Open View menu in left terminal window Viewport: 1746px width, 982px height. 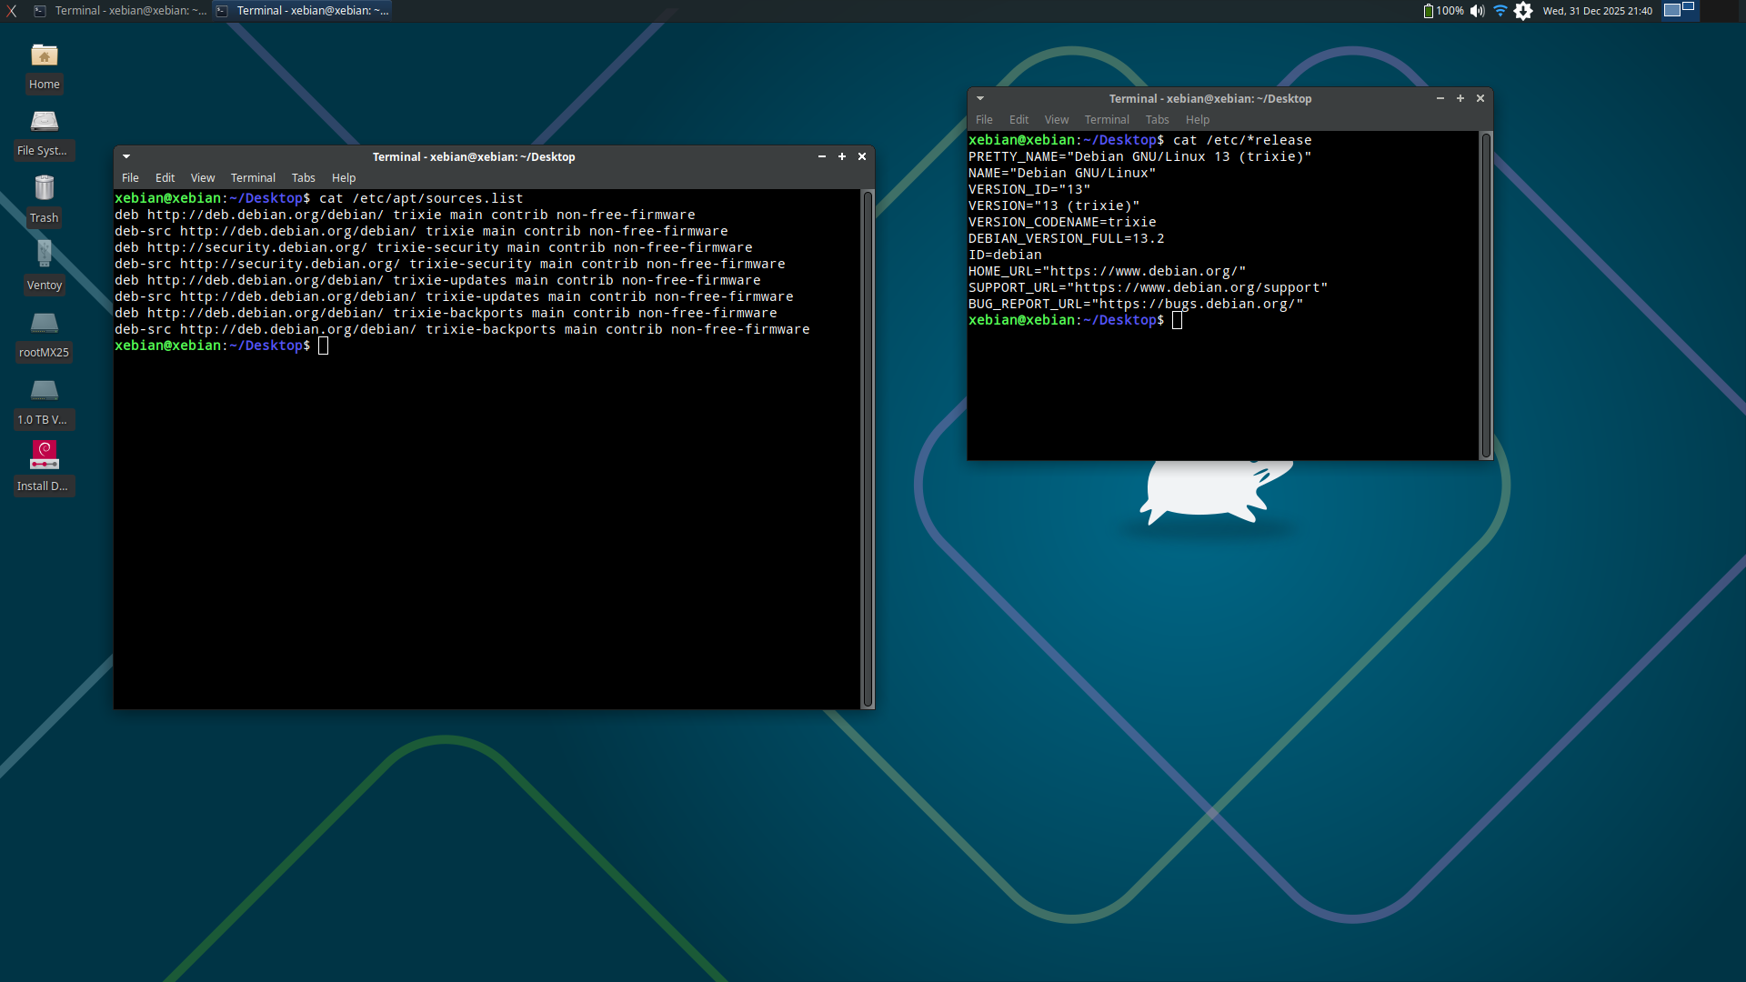202,178
